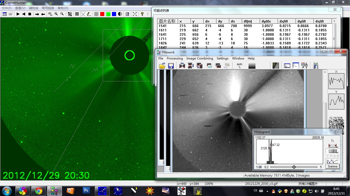Select row 1611 in suspect points table

tap(245, 30)
